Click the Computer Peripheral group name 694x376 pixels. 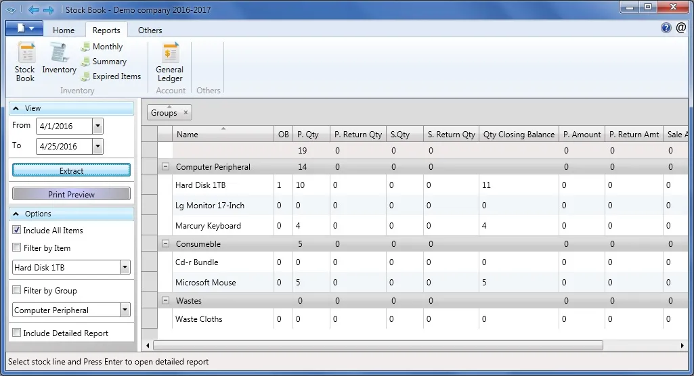pyautogui.click(x=213, y=167)
